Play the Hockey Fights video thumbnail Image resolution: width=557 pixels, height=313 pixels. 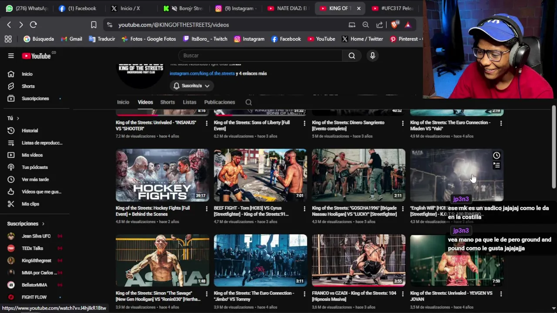pos(162,175)
